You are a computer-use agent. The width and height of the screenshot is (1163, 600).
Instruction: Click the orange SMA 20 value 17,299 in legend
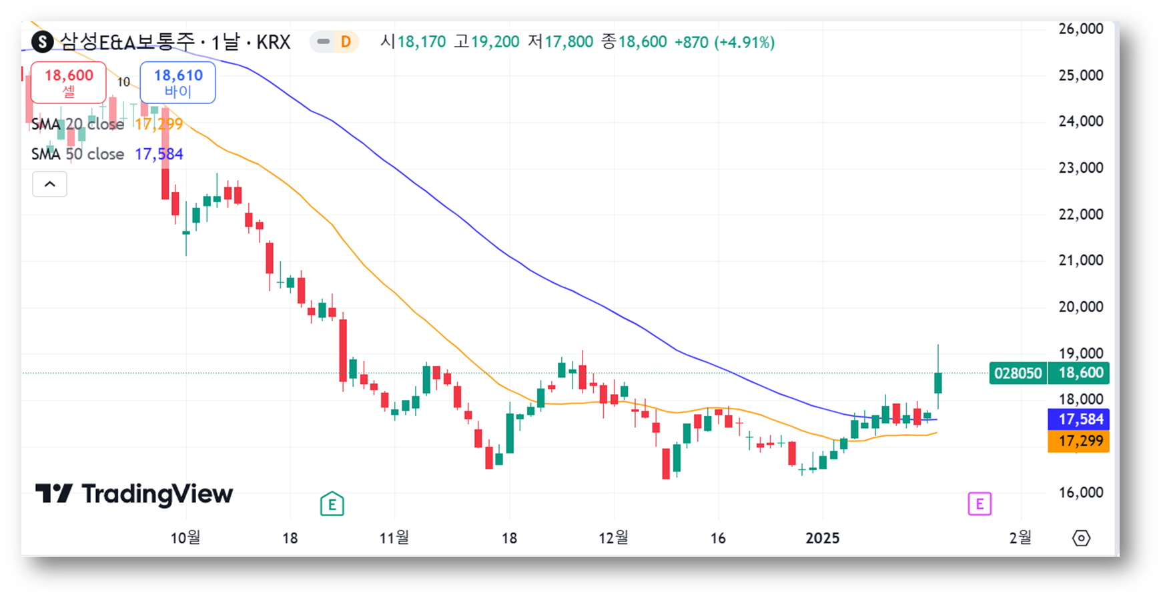[159, 124]
